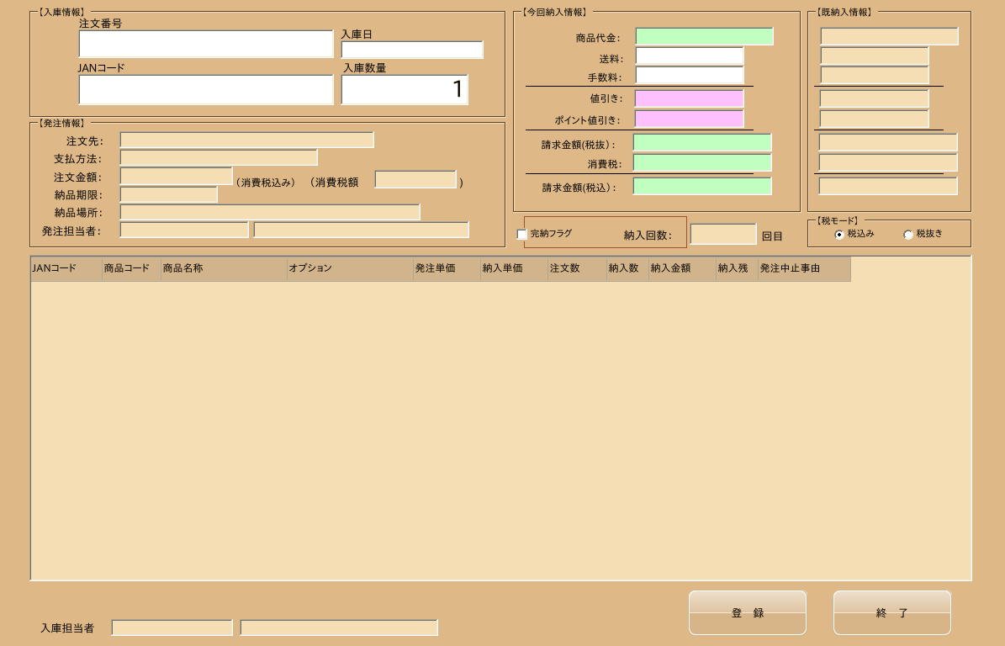Click the 納入残 column header
Viewport: 1005px width, 646px height.
pyautogui.click(x=737, y=268)
